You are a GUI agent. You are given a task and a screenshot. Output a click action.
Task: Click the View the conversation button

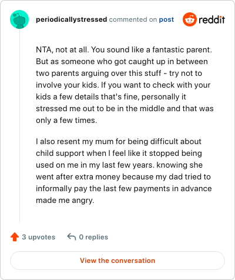point(117,261)
